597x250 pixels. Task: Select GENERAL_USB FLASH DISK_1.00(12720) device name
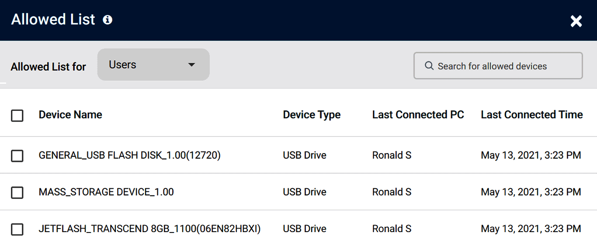click(129, 155)
